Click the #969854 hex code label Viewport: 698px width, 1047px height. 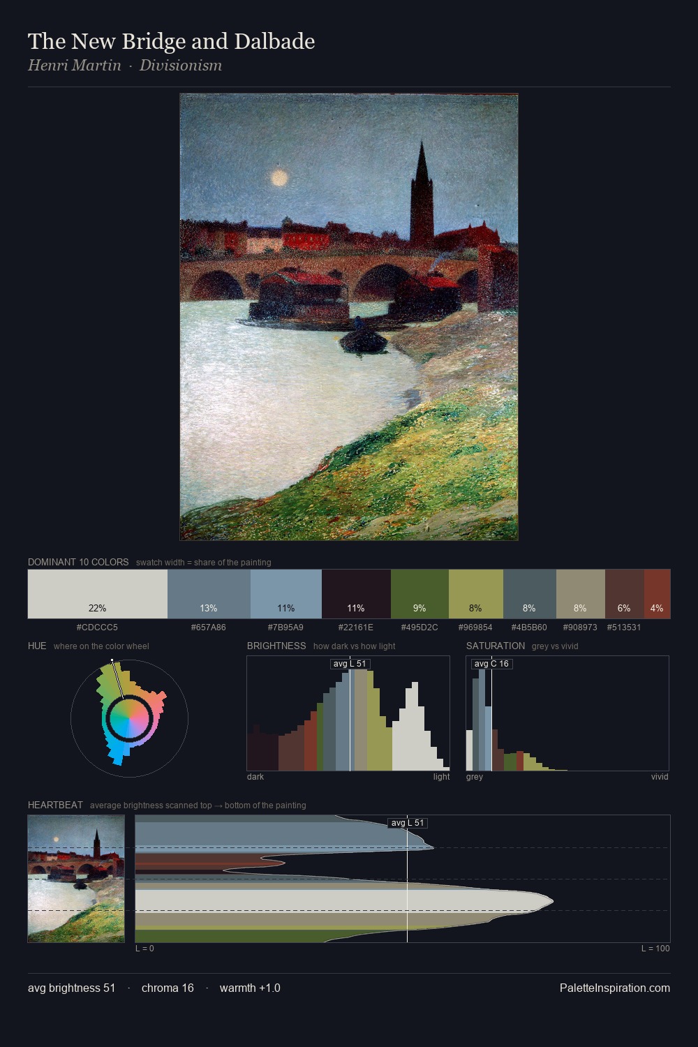pyautogui.click(x=475, y=627)
